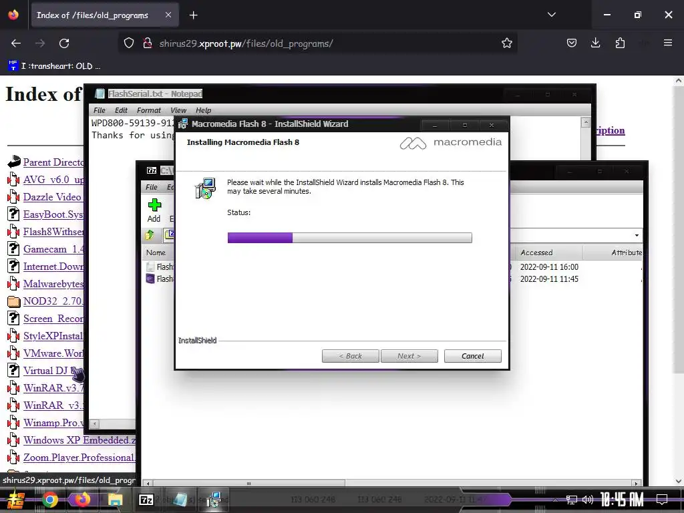Click the folder icon beside NOD32_2.70
Screen dimensions: 684x513
click(14, 301)
